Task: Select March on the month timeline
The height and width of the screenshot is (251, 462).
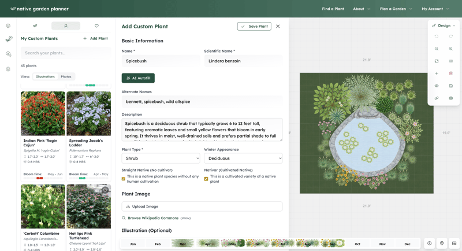Action: point(182,244)
